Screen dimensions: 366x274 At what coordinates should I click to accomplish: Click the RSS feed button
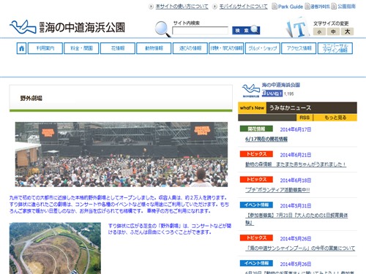[305, 118]
